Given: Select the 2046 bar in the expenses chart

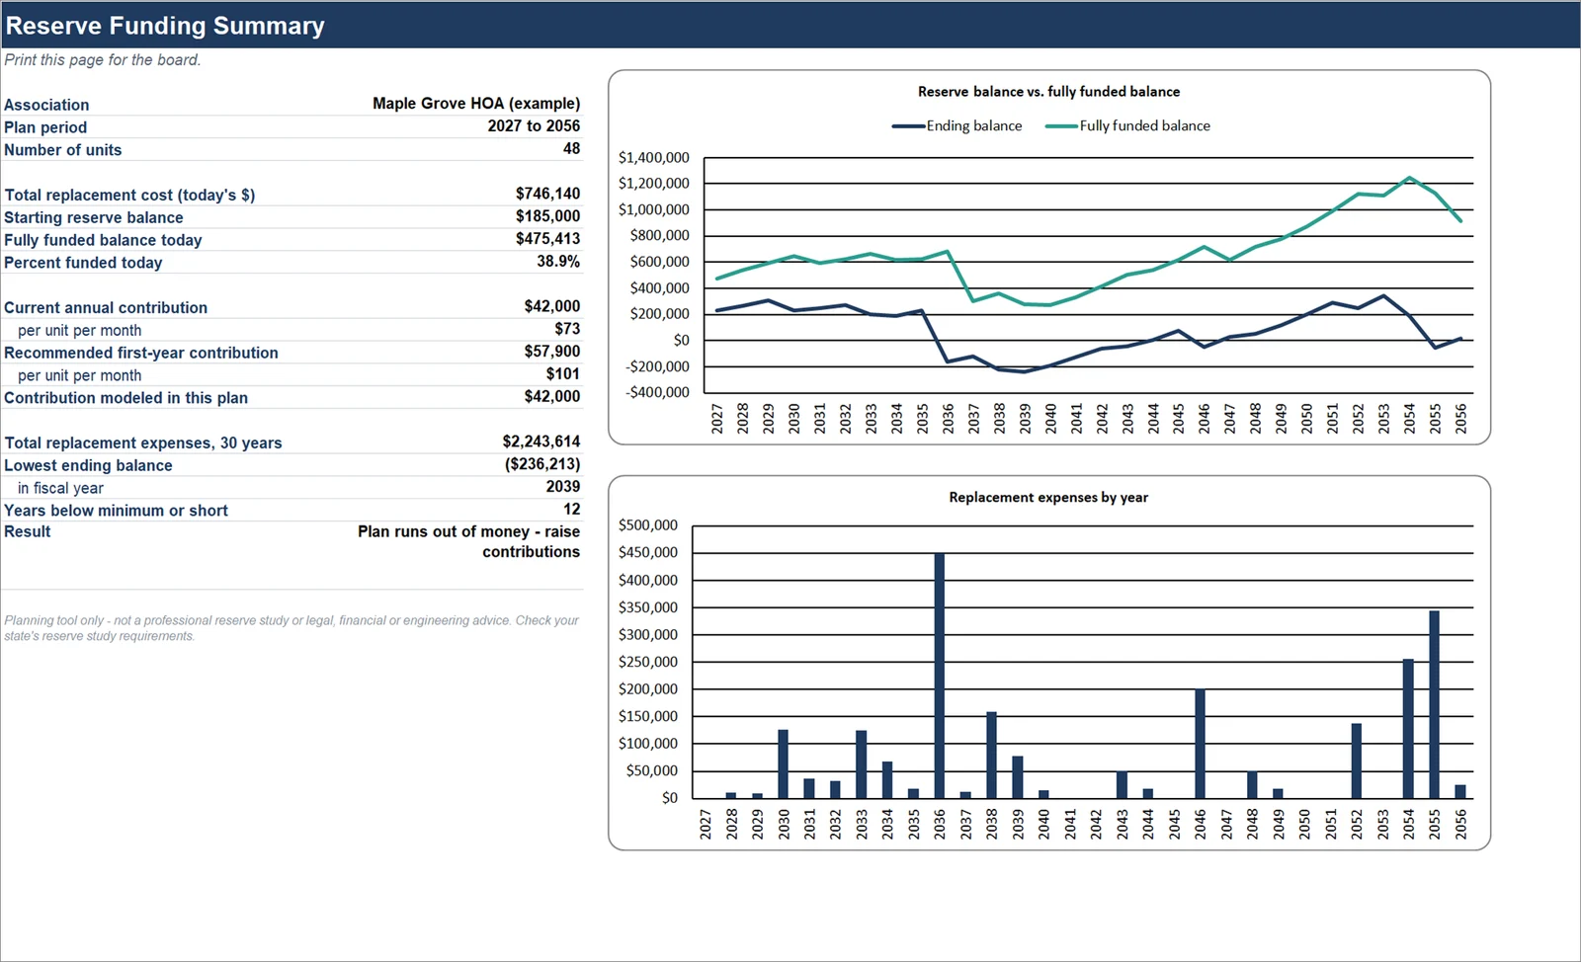Looking at the screenshot, I should click(x=1201, y=744).
